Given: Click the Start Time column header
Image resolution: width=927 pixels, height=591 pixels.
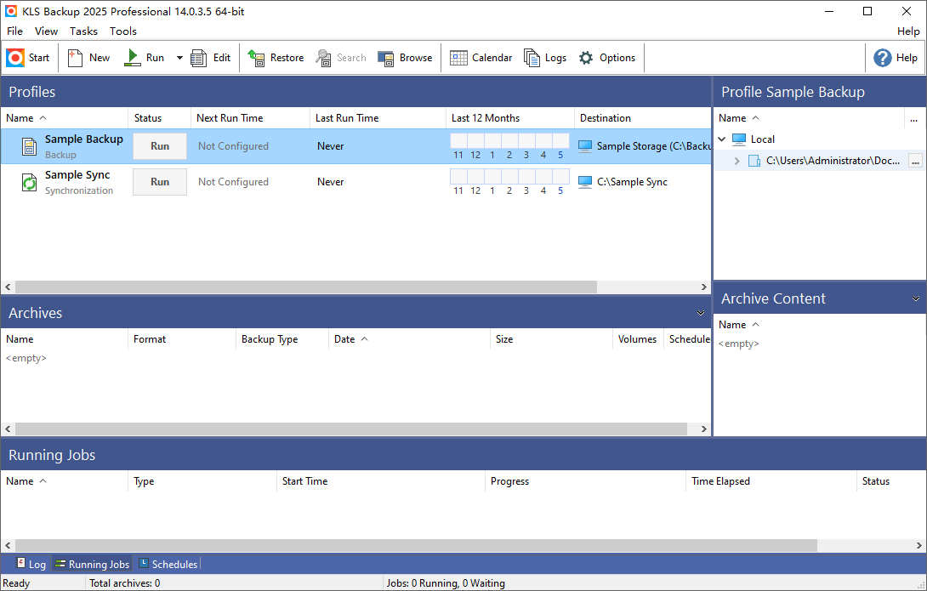Looking at the screenshot, I should 380,481.
